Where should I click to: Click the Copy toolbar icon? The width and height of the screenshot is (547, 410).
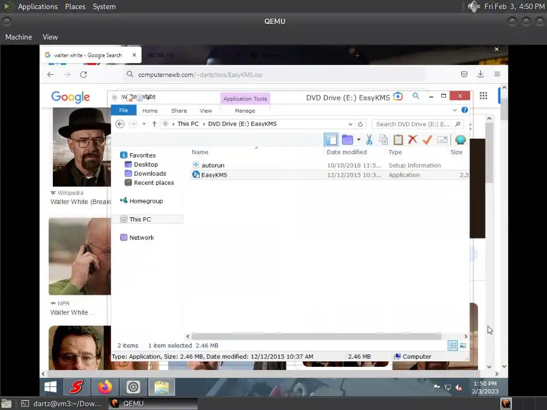click(384, 140)
